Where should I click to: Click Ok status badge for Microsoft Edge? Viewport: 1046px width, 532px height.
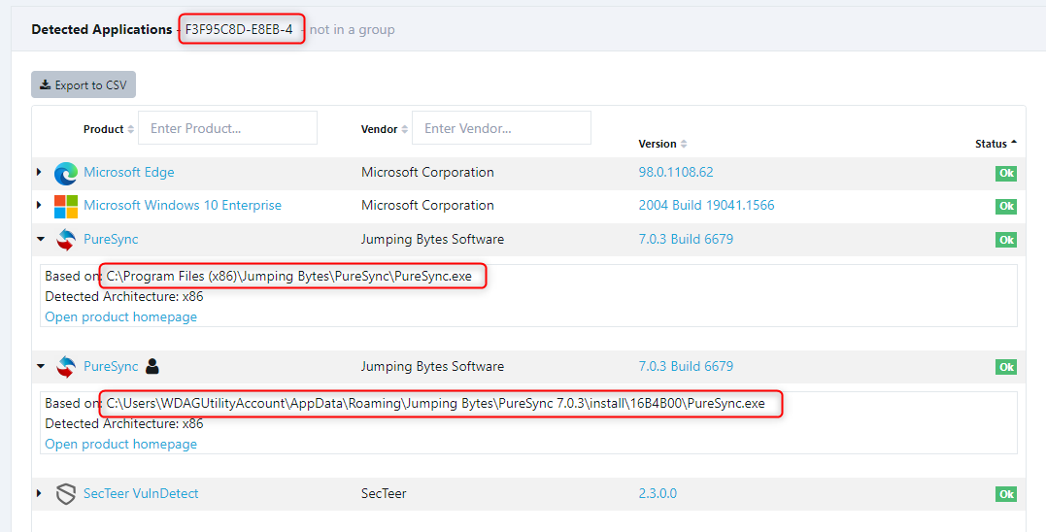click(1006, 174)
